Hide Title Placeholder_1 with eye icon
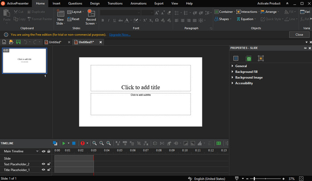The image size is (312, 181). pyautogui.click(x=43, y=170)
